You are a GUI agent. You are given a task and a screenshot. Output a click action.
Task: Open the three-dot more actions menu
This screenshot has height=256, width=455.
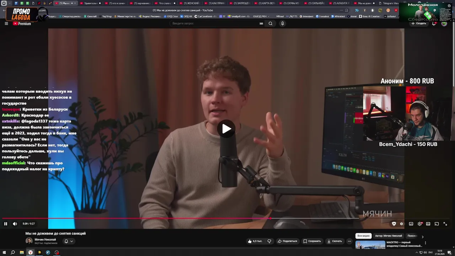349,241
